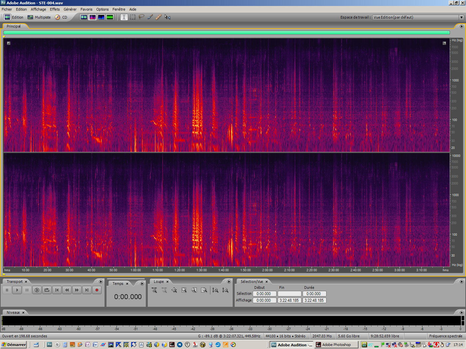Switch to the Principal tab

tap(14, 26)
